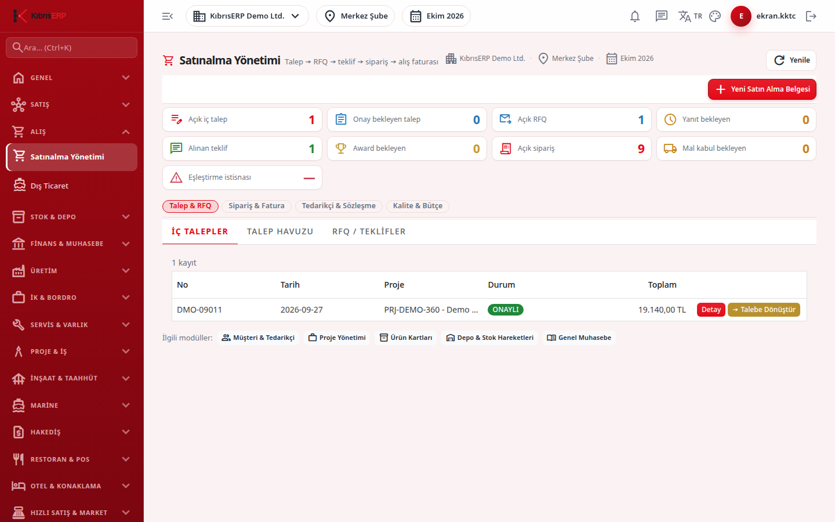835x522 pixels.
Task: Switch to the RFQ / TEKLİFLER tab
Action: 369,231
